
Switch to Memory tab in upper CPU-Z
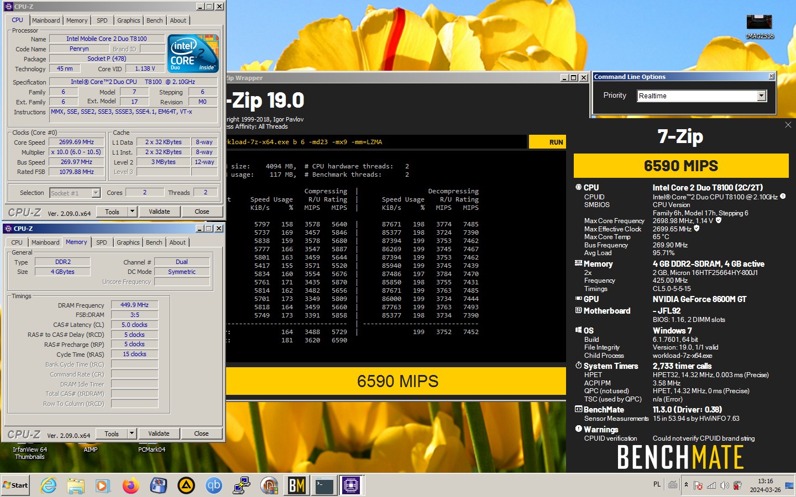(77, 20)
